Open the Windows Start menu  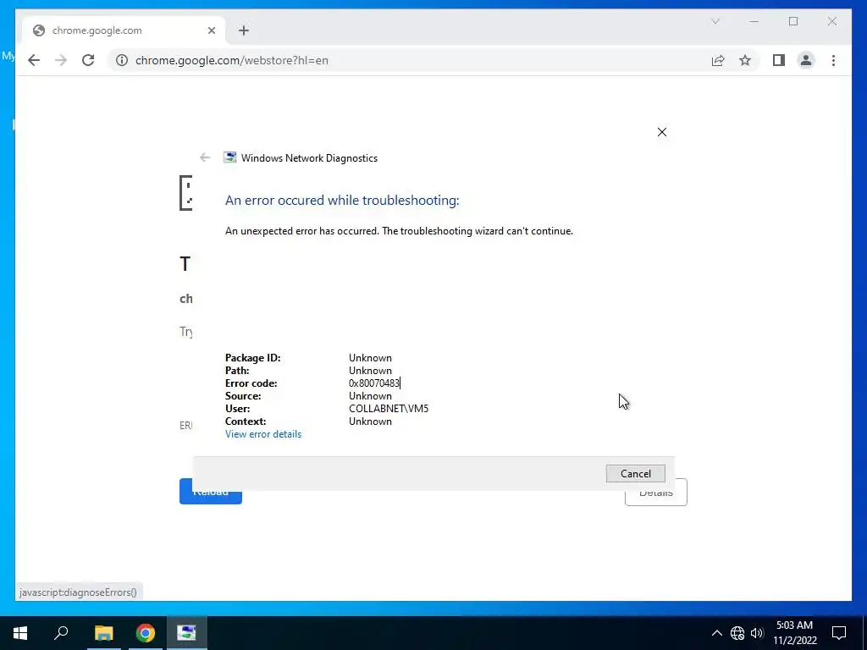click(x=20, y=633)
